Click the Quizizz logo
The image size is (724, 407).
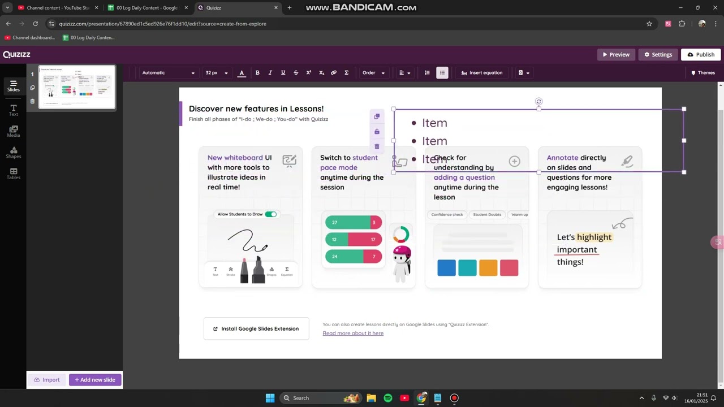(x=16, y=54)
